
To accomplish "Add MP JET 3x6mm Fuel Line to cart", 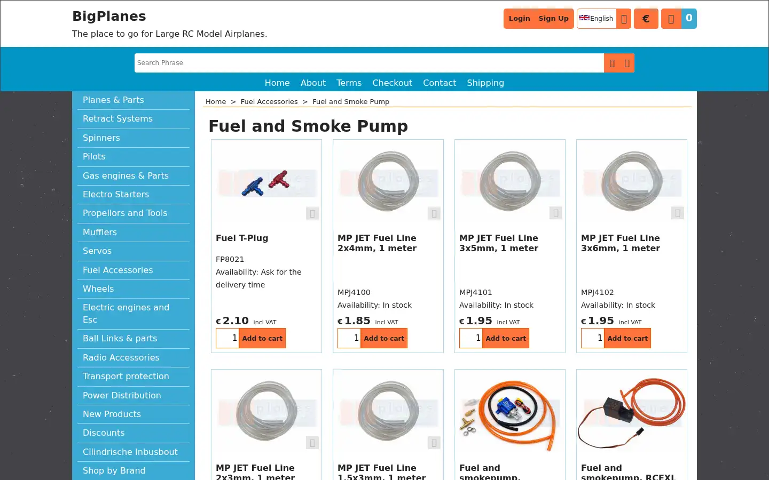I will tap(627, 338).
